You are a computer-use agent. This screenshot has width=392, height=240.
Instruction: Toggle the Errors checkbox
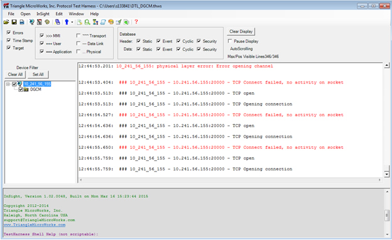9,33
